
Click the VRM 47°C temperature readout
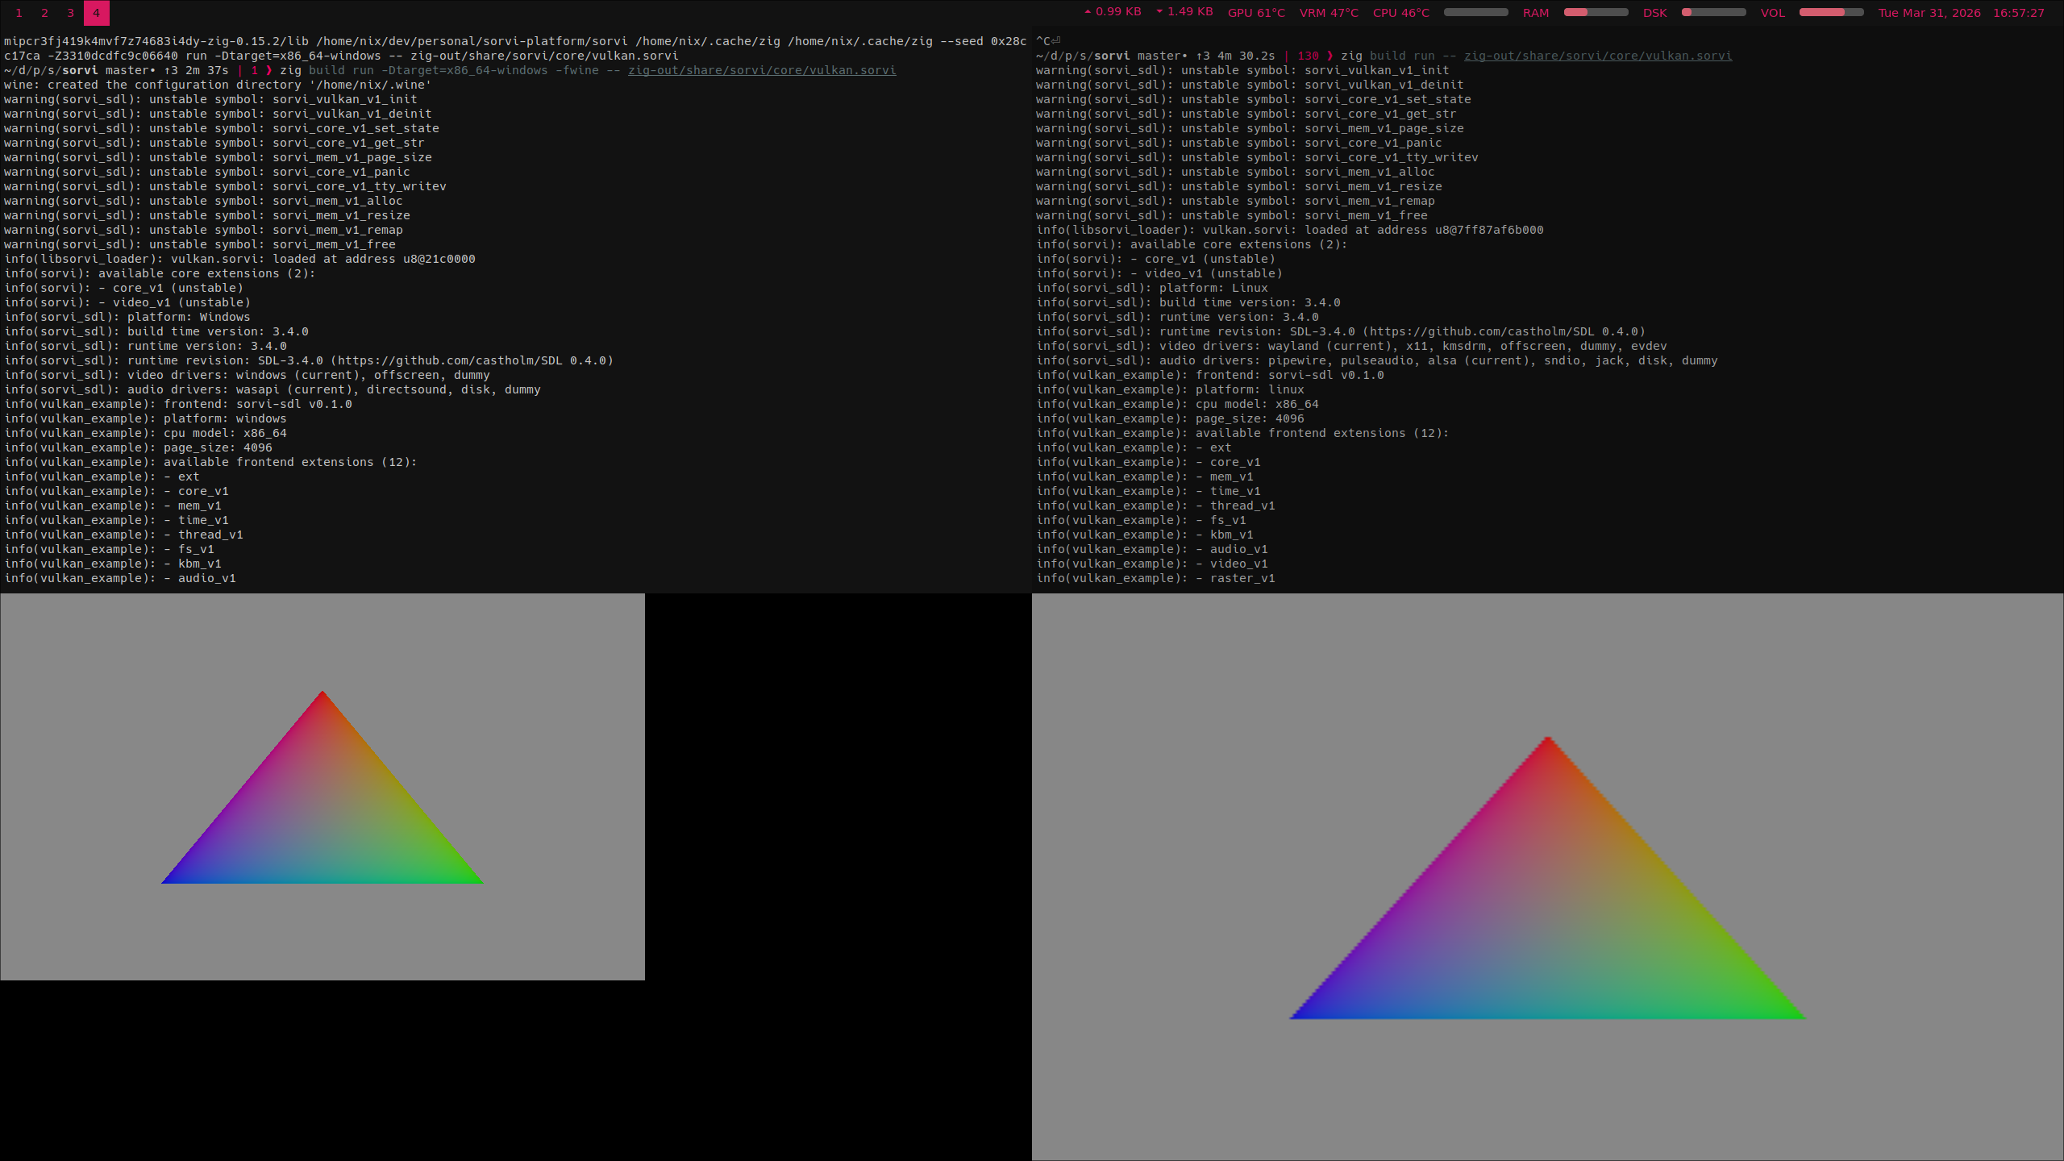(x=1328, y=13)
